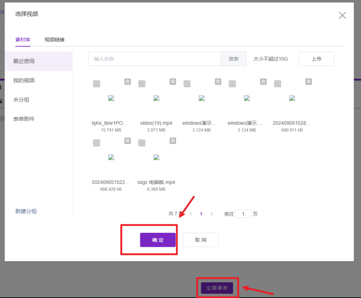Check the box for lqKx_llow1PO video
361x298 pixels.
coord(97,84)
